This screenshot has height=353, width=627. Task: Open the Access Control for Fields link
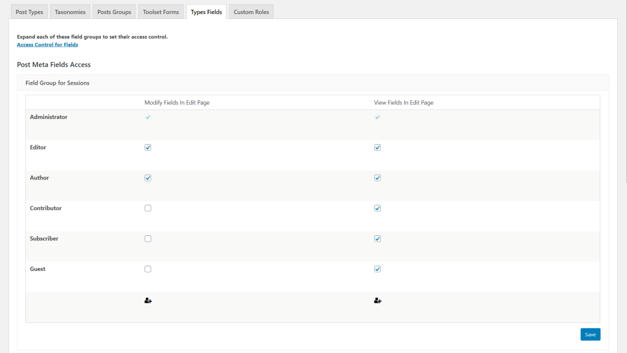click(x=47, y=44)
